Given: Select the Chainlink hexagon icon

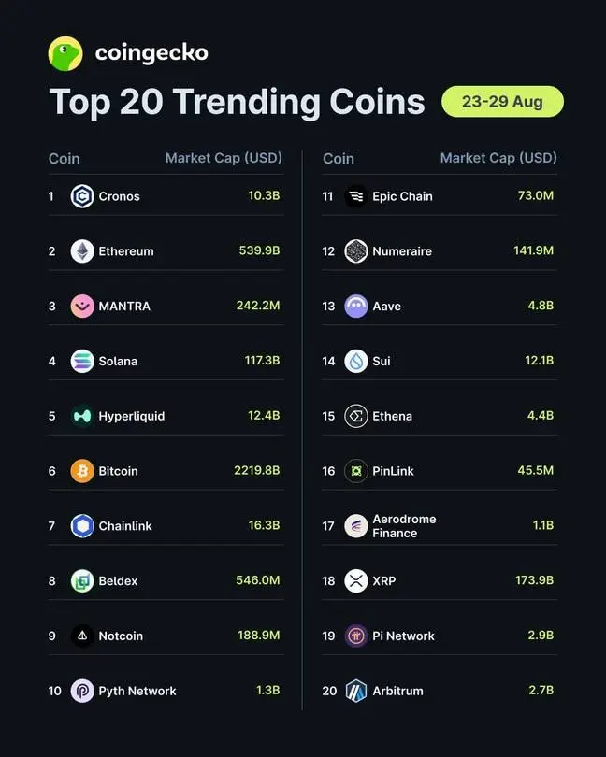Looking at the screenshot, I should (x=82, y=526).
